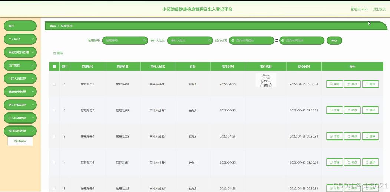Click 修改 for row 3
The width and height of the screenshot is (390, 192).
coord(352,136)
